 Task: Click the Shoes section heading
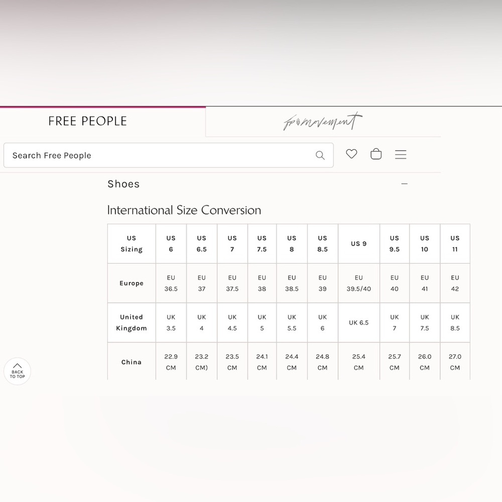click(123, 184)
